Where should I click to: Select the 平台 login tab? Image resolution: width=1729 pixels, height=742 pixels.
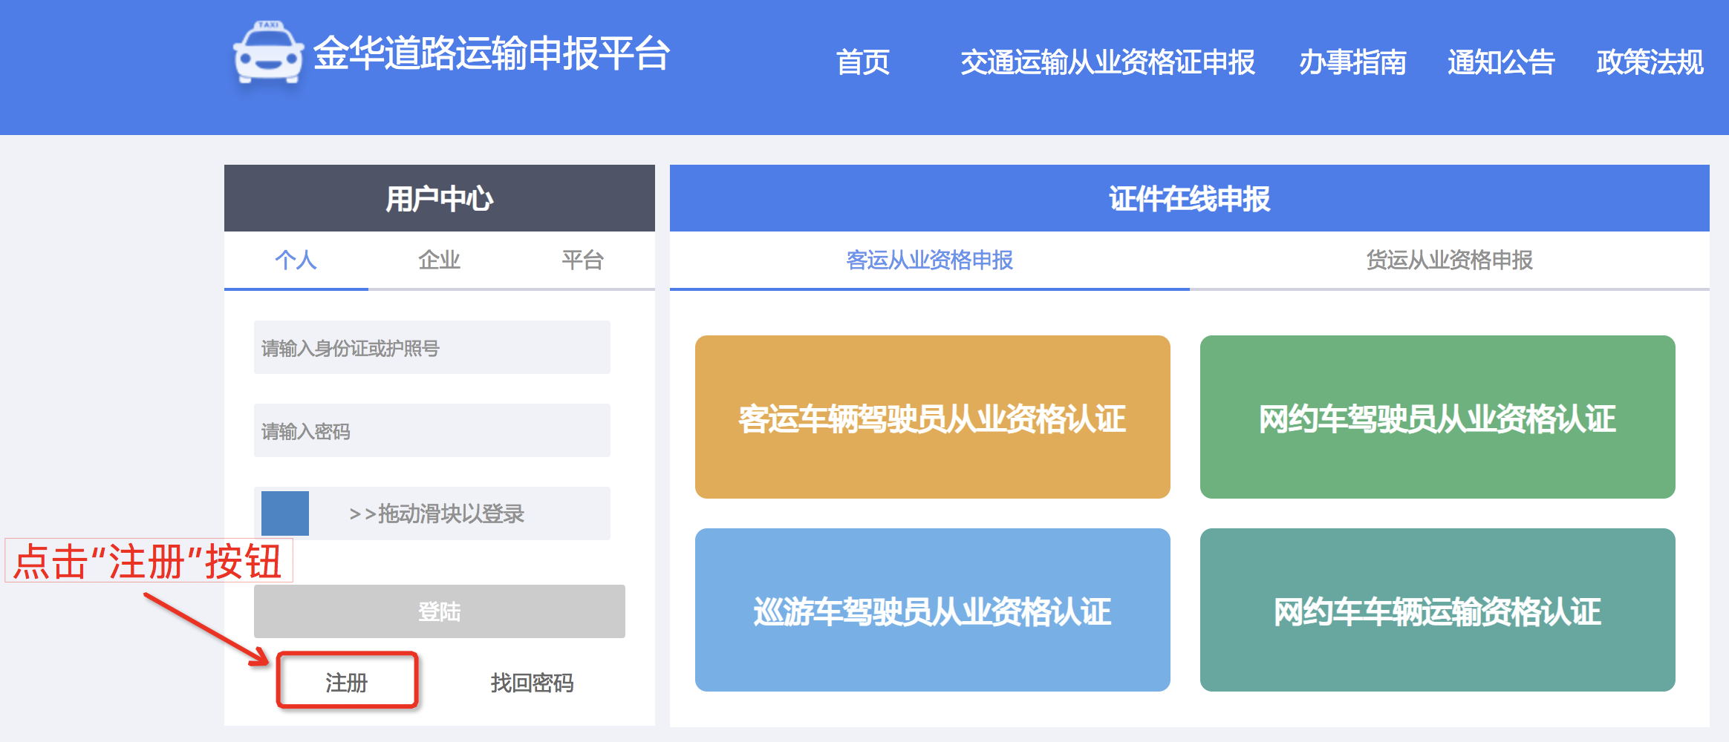pyautogui.click(x=582, y=260)
